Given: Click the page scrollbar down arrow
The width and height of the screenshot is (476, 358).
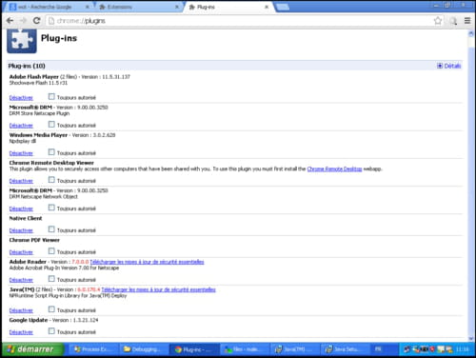Looking at the screenshot, I should coord(471,338).
